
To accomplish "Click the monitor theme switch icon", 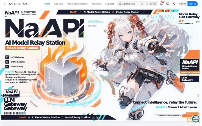I will tap(168, 4).
